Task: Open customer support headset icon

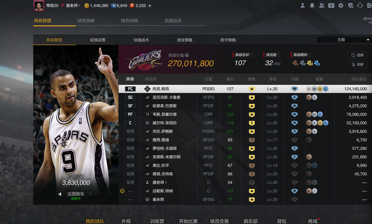Action: tap(360, 6)
